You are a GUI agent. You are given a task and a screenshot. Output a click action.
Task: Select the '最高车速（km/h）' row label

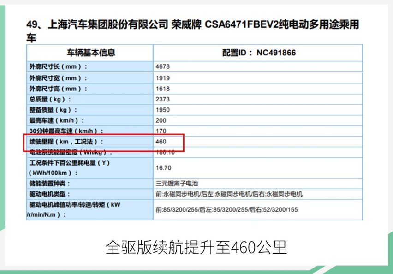[57, 120]
